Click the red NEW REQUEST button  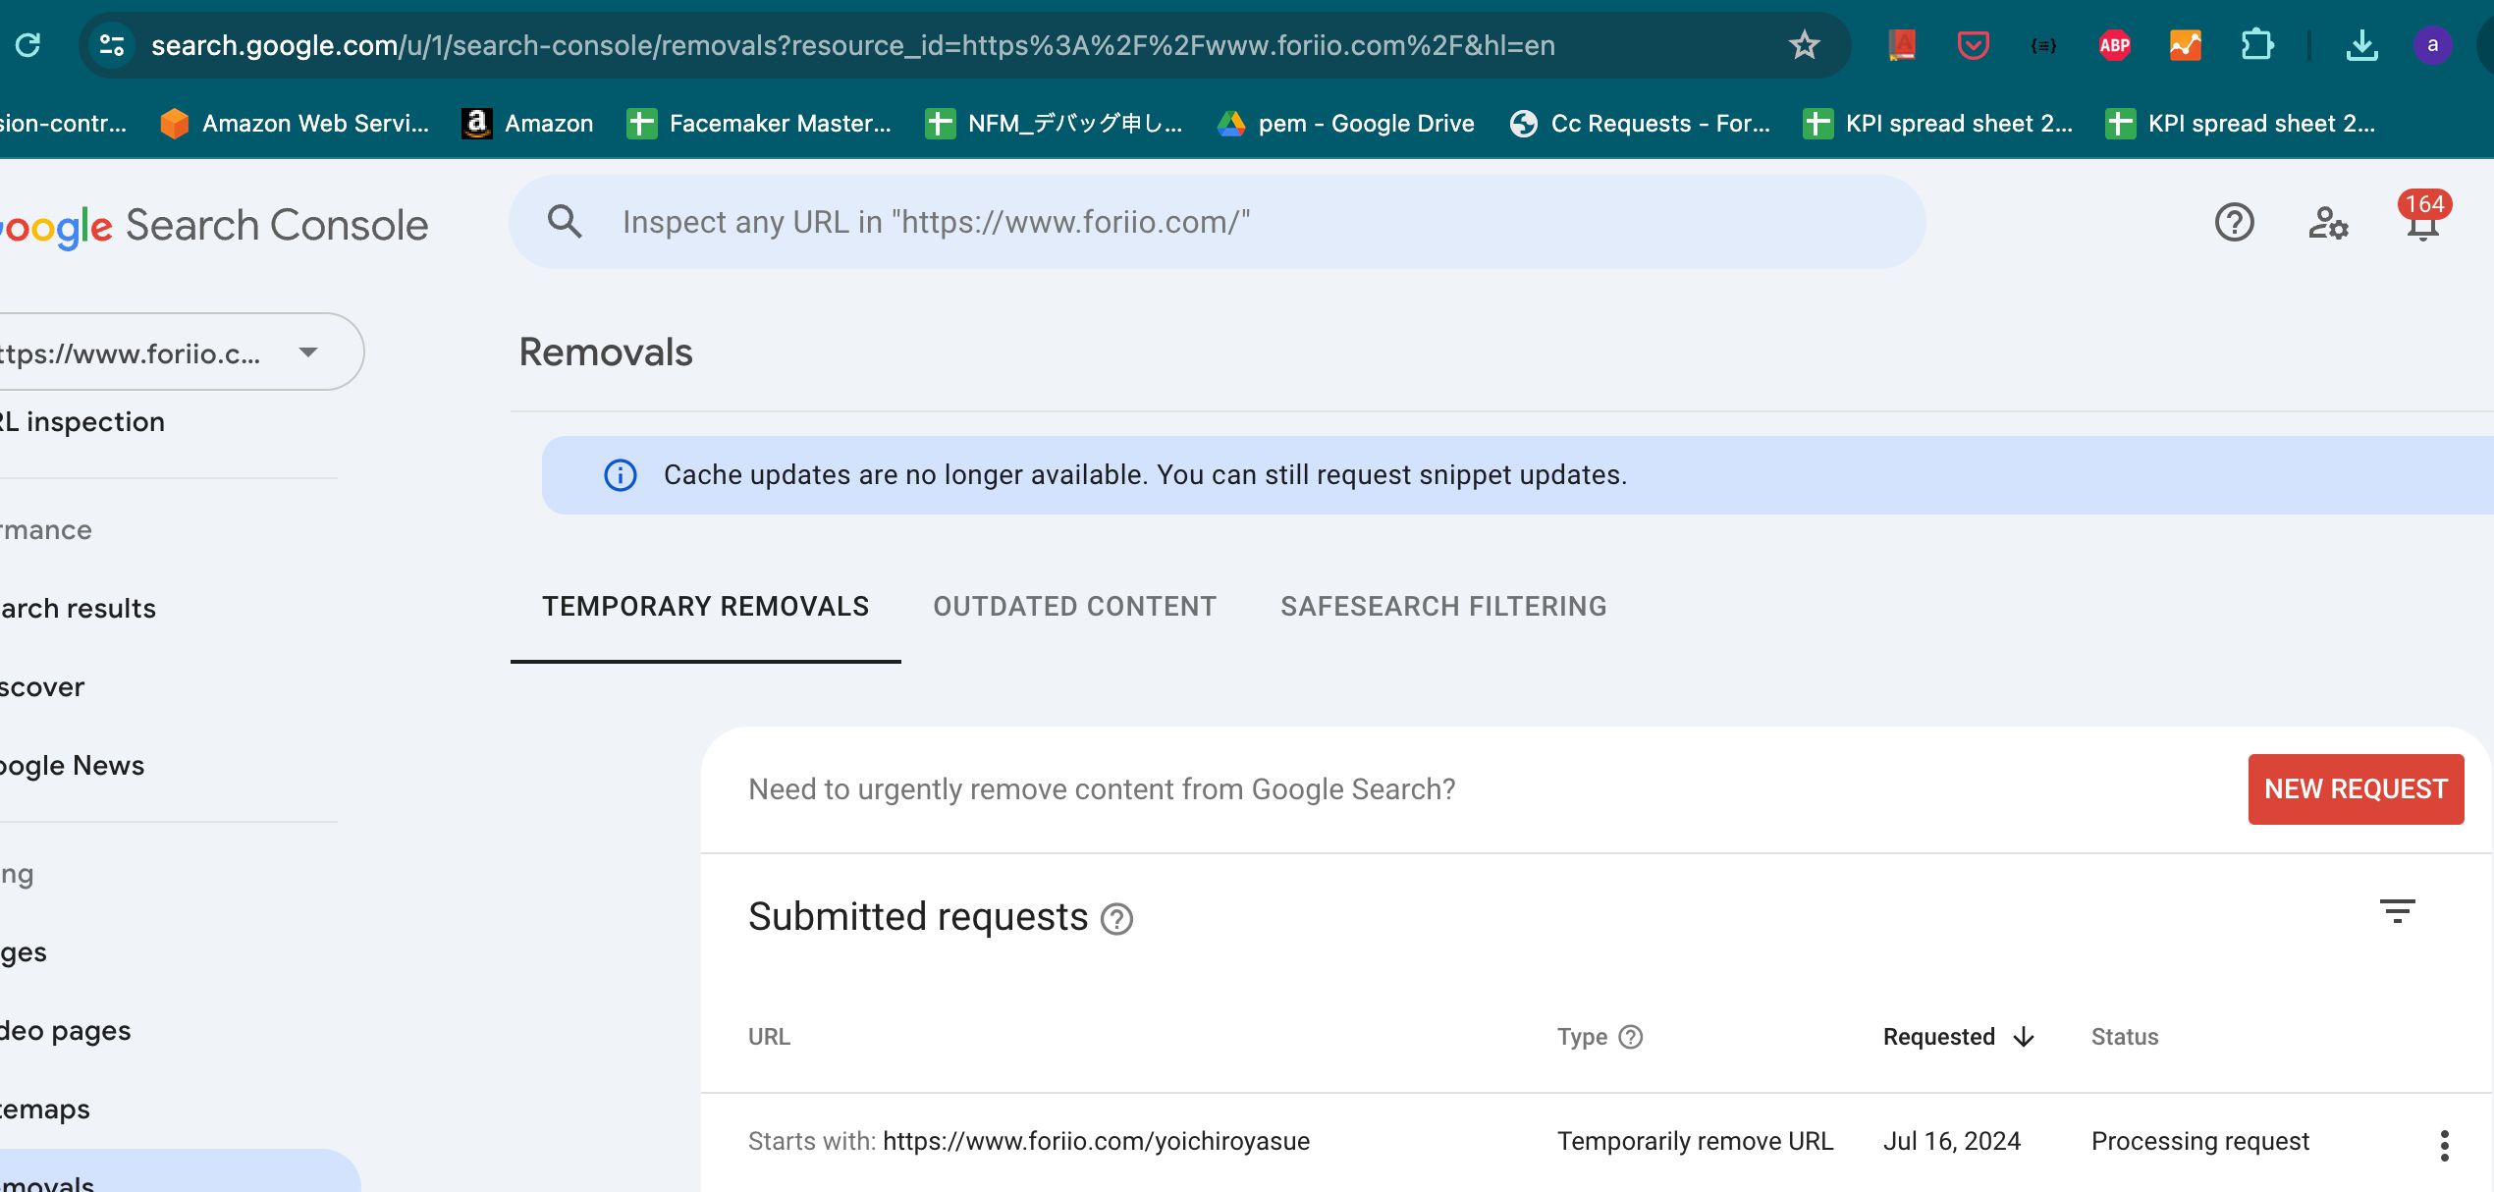2356,789
